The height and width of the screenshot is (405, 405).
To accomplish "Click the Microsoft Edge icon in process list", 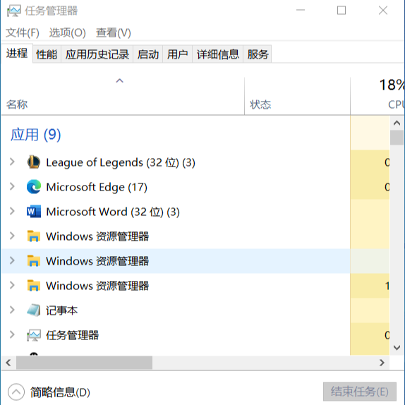I will [x=34, y=187].
